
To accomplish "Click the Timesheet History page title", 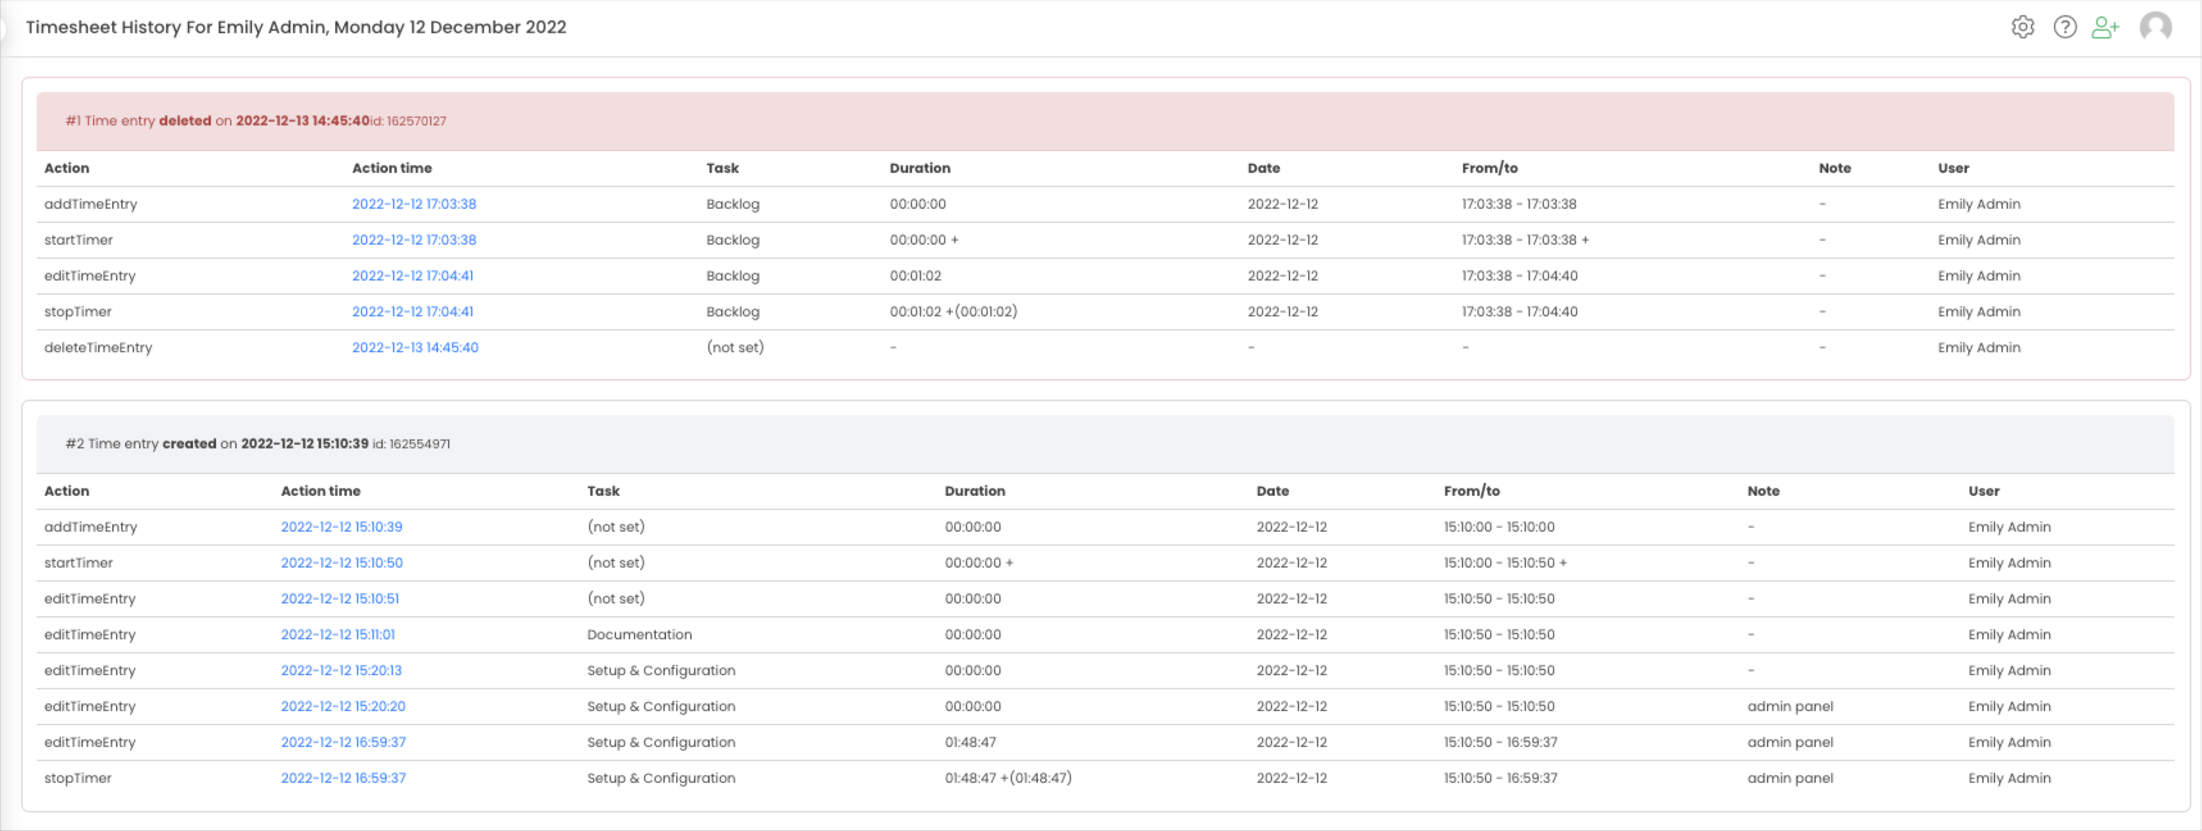I will point(296,28).
